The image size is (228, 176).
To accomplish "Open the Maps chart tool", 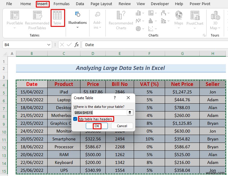I will 179,19.
